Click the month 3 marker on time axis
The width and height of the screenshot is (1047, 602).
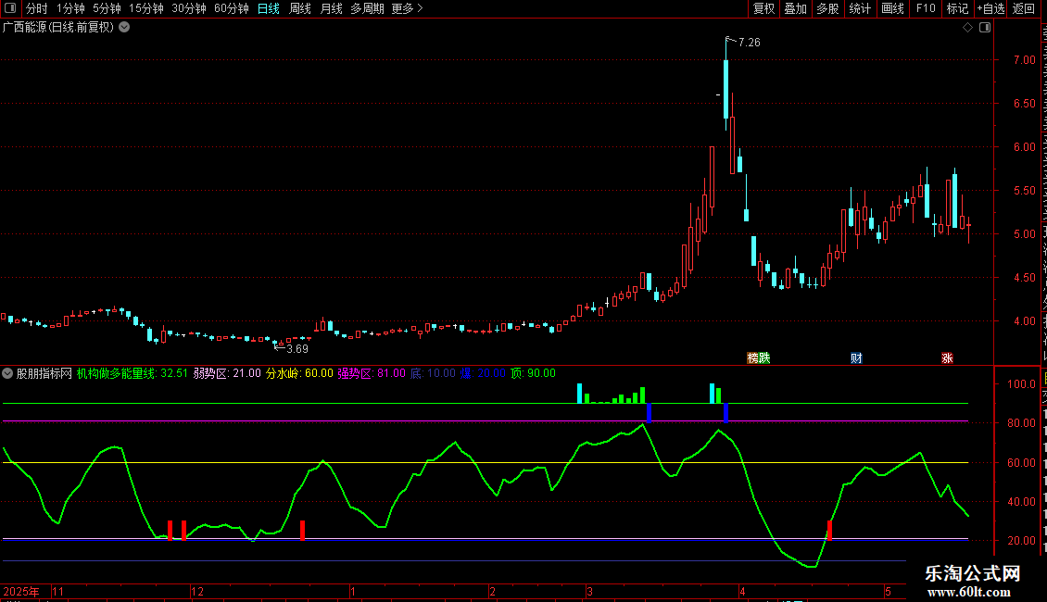tap(589, 592)
